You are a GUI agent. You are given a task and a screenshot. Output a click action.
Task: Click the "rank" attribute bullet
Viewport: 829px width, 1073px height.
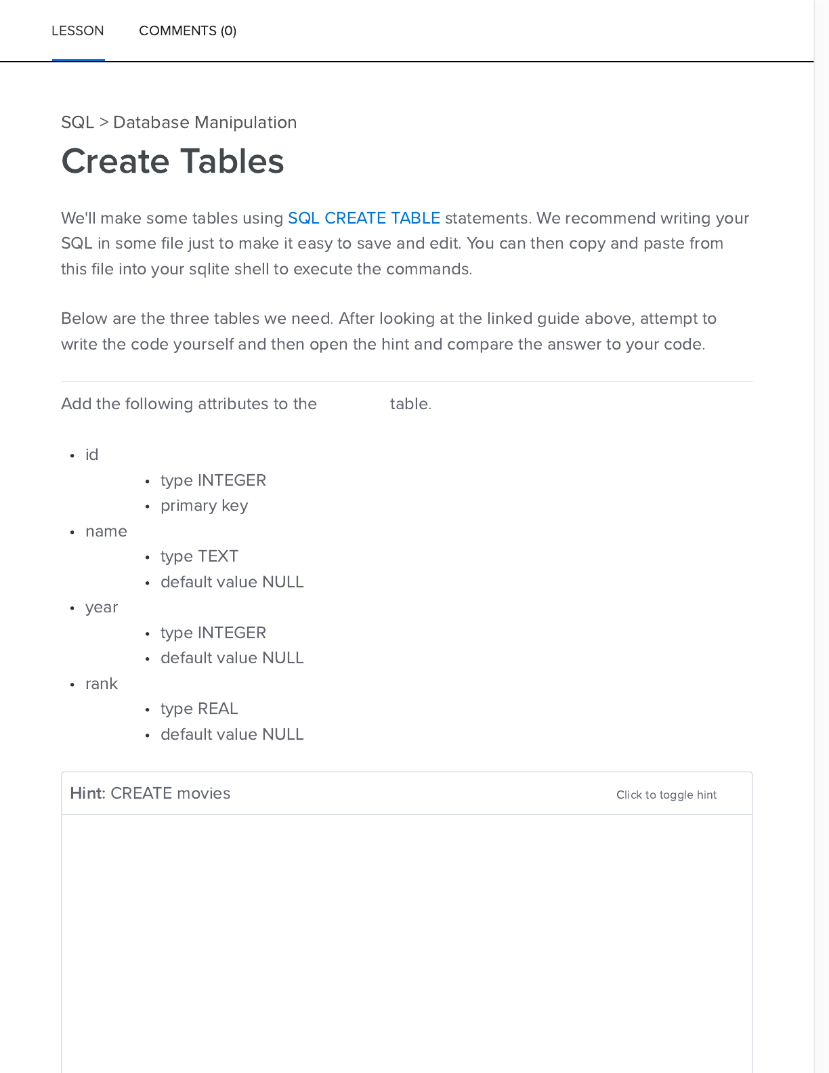pos(102,683)
